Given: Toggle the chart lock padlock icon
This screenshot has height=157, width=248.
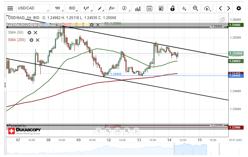Looking at the screenshot, I should pyautogui.click(x=173, y=8).
